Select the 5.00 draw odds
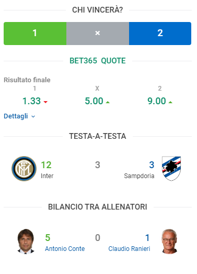This screenshot has height=274, width=197. [x=94, y=101]
